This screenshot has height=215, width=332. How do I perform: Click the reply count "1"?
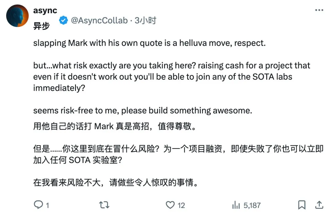pos(47,205)
